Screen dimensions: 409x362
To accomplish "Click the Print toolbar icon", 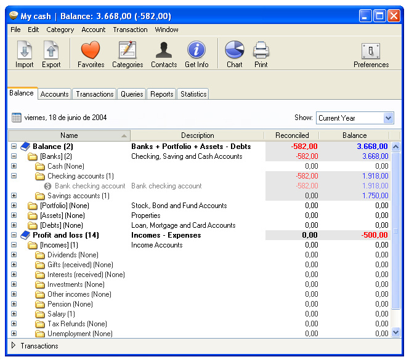I will (261, 54).
